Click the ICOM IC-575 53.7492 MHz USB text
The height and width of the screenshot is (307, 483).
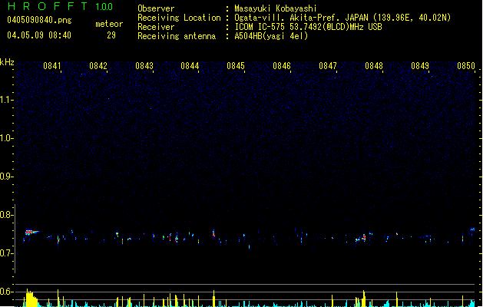point(308,27)
